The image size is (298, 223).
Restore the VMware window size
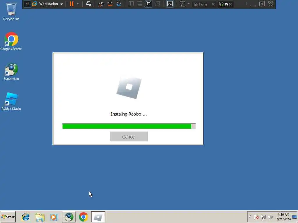[262, 4]
